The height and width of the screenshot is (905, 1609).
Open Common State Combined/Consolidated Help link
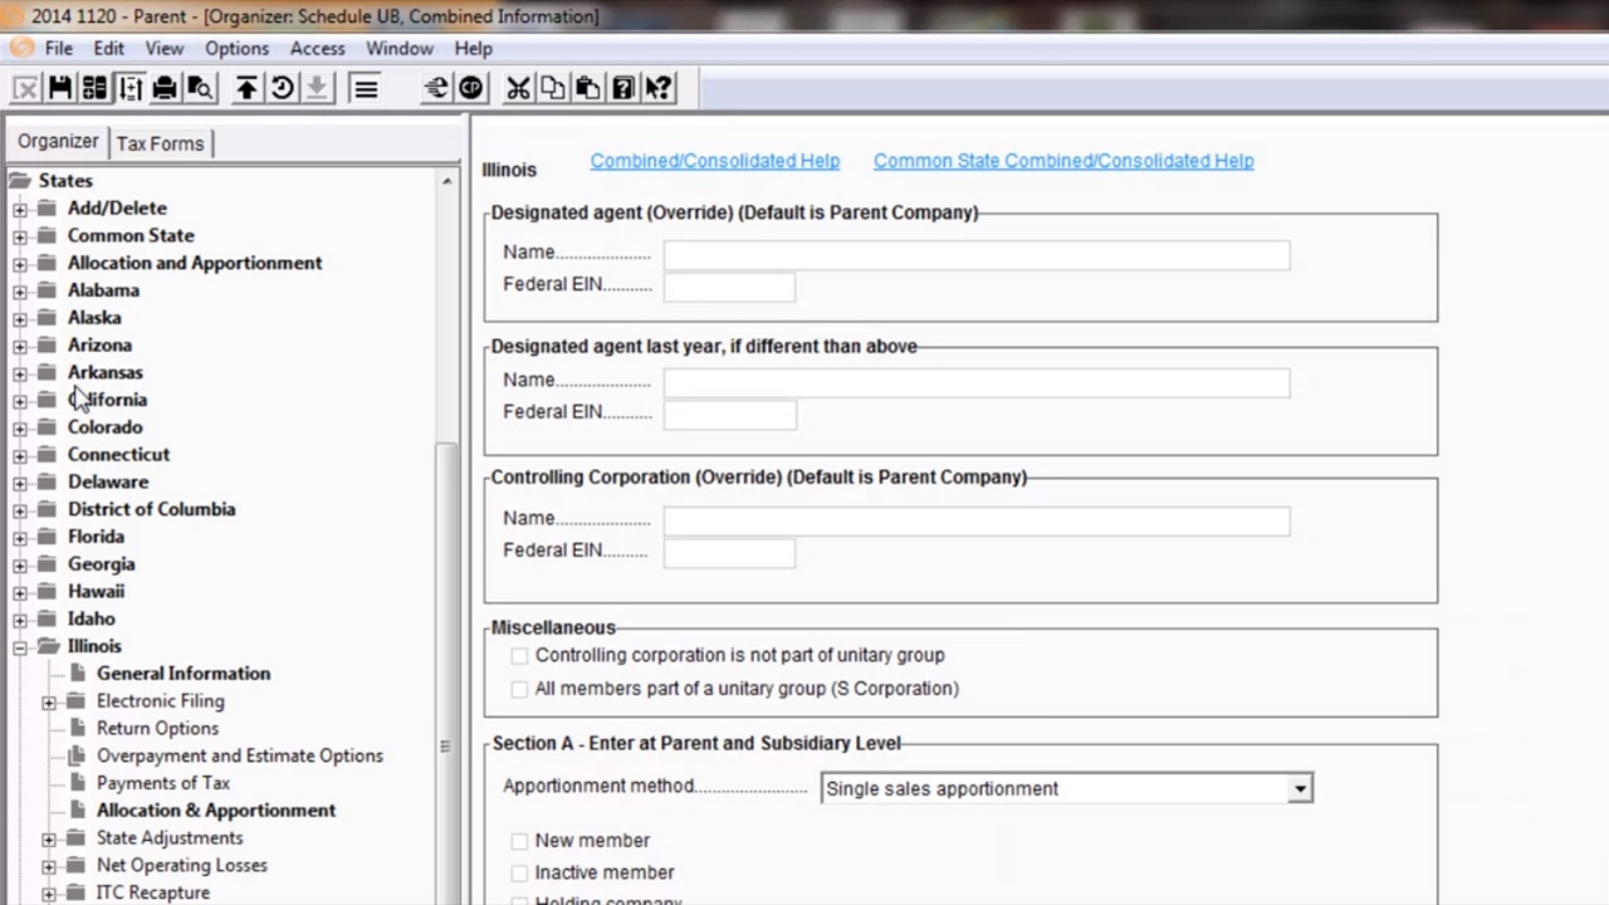[1063, 161]
